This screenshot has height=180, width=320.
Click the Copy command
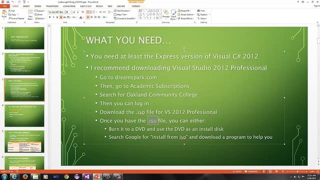(12, 14)
